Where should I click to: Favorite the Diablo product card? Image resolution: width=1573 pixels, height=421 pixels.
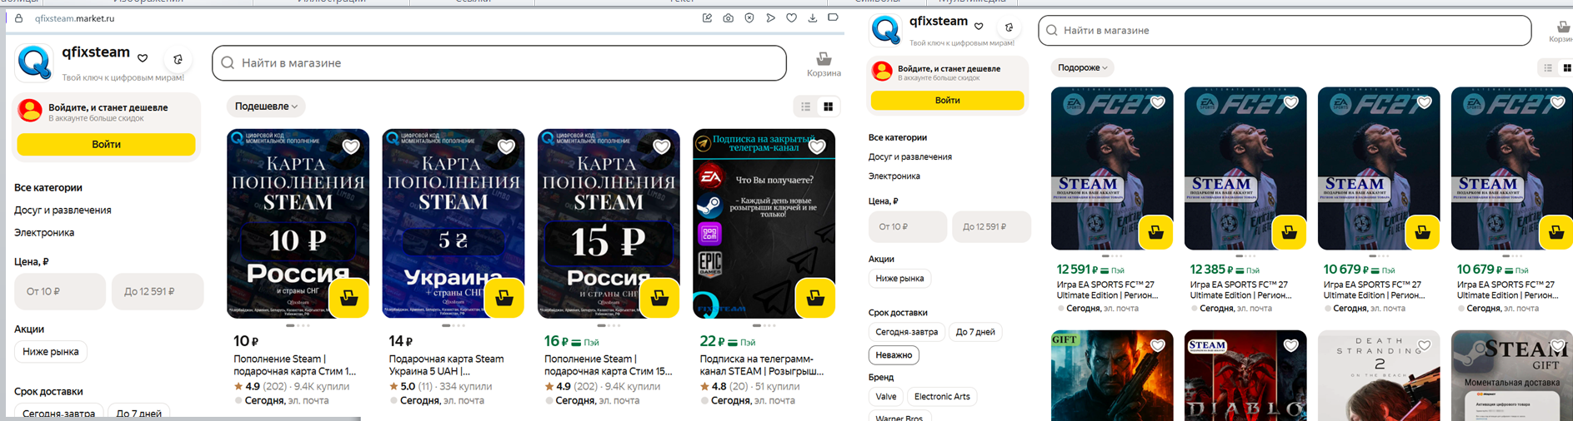coord(1291,345)
